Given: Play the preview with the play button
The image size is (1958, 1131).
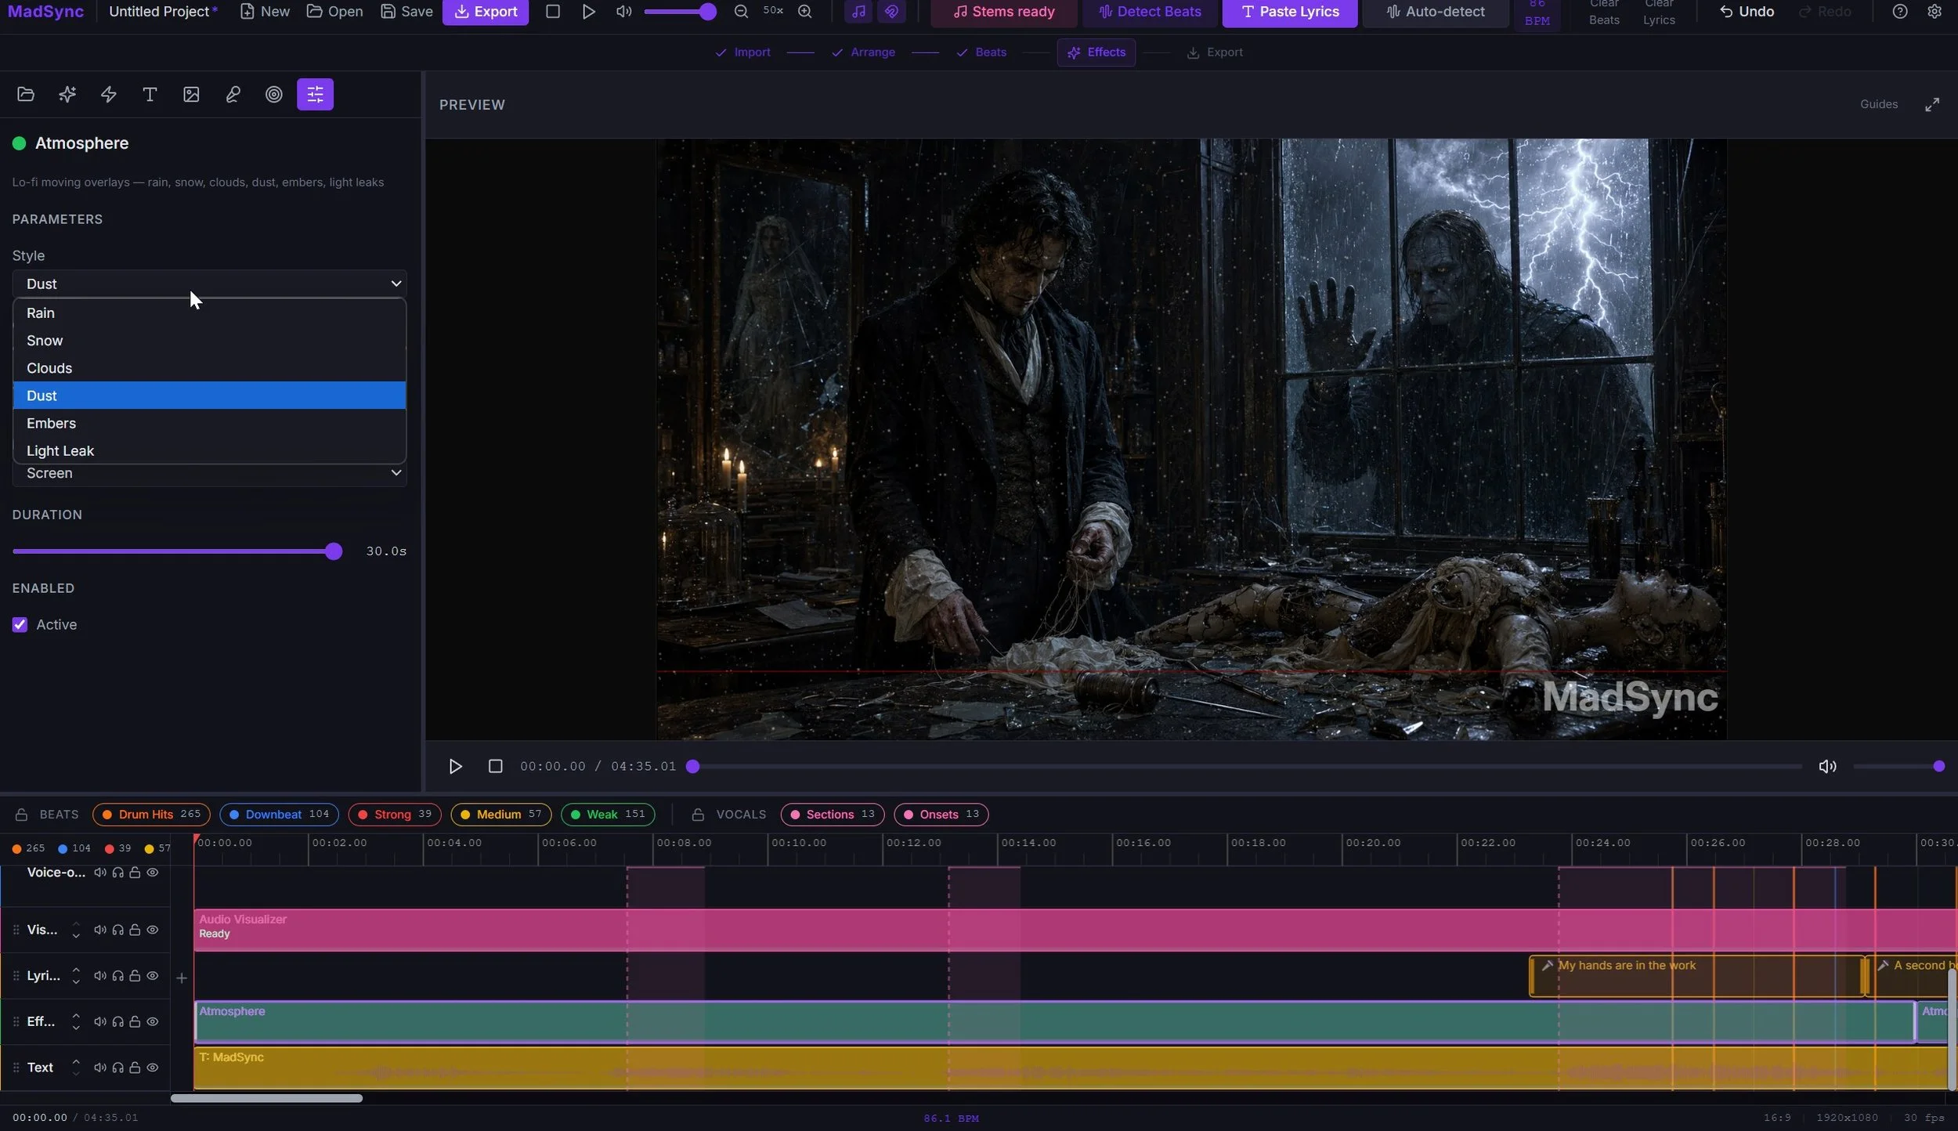Looking at the screenshot, I should pos(455,767).
